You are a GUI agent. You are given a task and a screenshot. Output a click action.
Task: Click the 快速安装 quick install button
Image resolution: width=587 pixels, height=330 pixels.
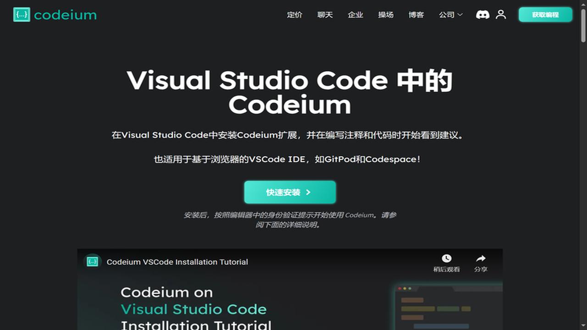(290, 192)
